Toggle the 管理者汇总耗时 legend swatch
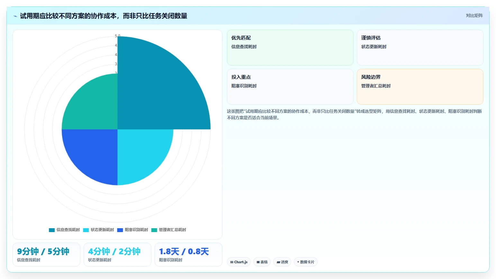The height and width of the screenshot is (279, 496). (x=154, y=230)
